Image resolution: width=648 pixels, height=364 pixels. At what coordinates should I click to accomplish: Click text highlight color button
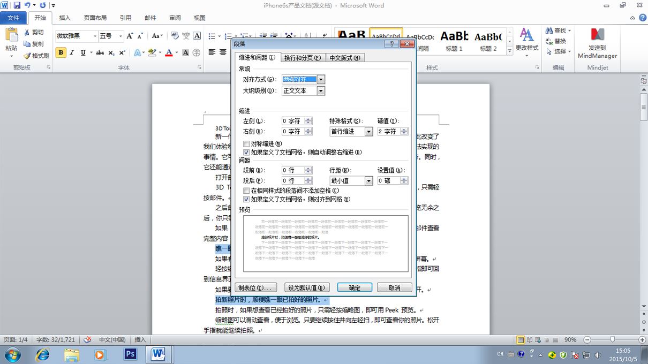click(152, 52)
